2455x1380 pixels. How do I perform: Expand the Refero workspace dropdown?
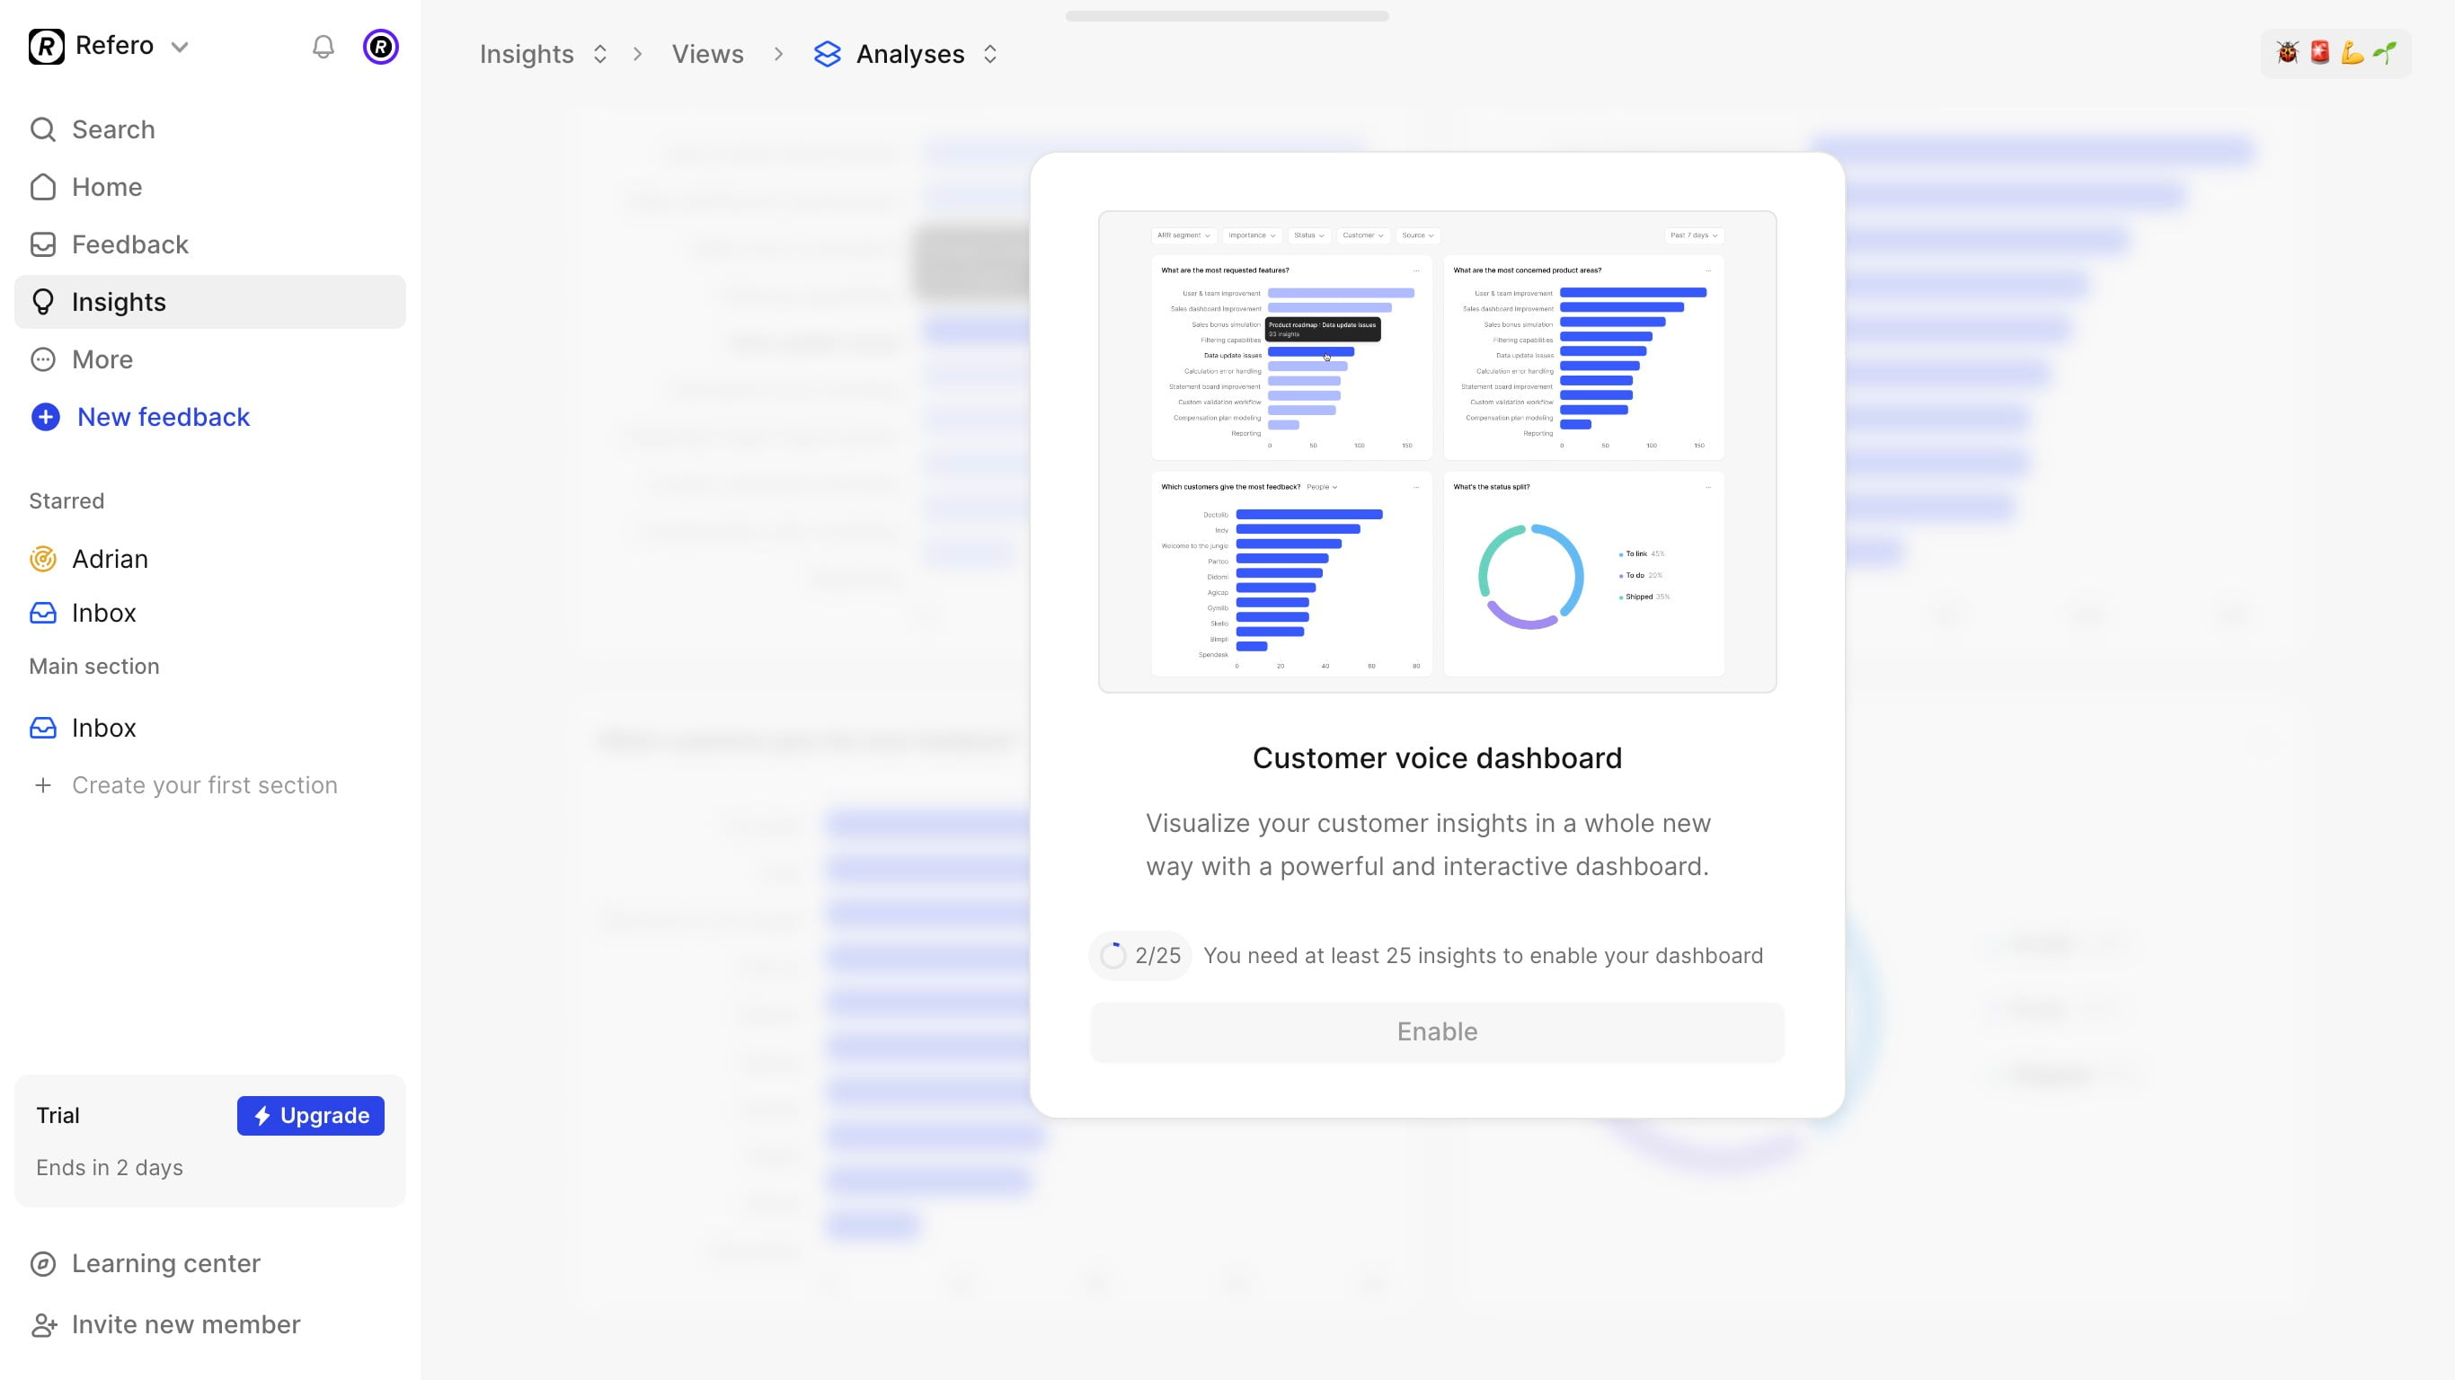coord(179,47)
